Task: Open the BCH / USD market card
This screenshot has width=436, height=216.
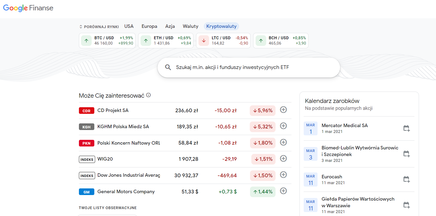Action: [x=281, y=41]
